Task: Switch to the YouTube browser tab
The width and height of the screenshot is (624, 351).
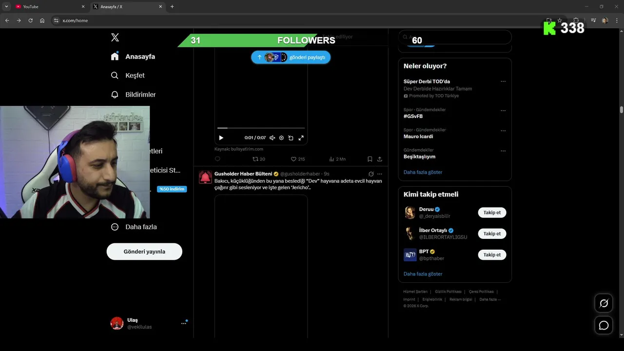Action: tap(49, 7)
